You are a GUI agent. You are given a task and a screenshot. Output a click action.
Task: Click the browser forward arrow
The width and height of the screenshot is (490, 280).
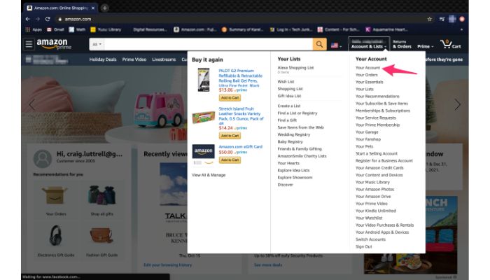pyautogui.click(x=38, y=19)
